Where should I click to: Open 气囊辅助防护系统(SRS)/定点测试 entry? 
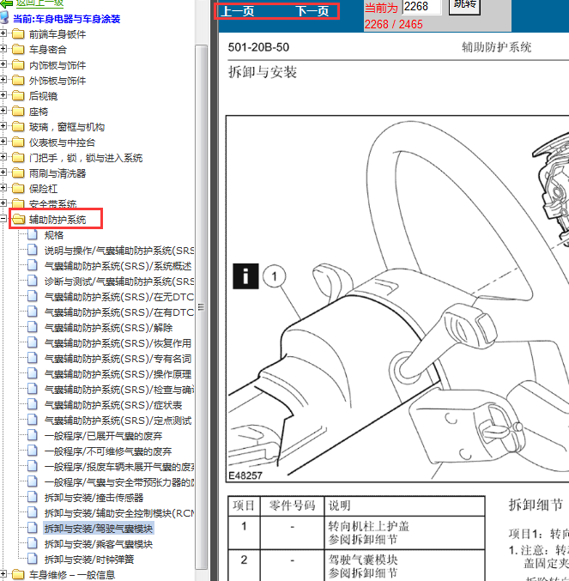click(x=118, y=421)
